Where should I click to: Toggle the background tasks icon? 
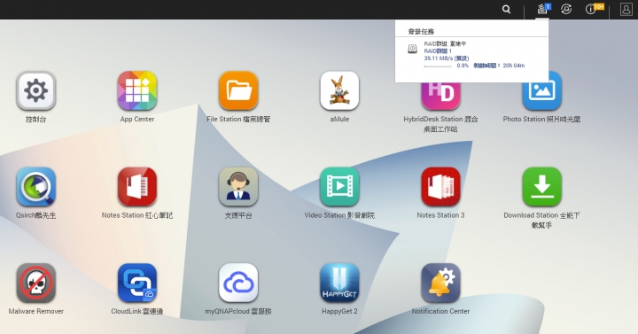543,9
